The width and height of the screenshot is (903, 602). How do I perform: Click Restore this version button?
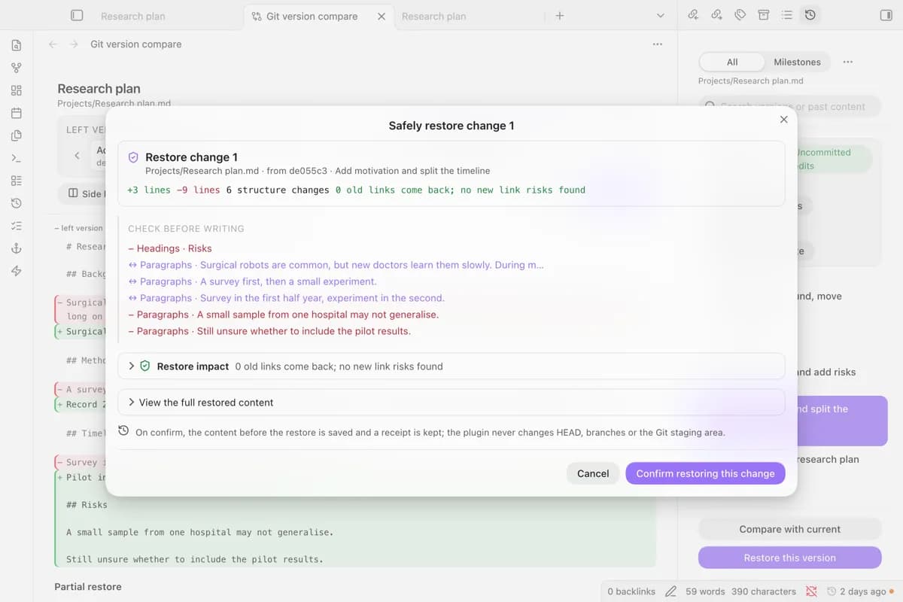coord(789,558)
